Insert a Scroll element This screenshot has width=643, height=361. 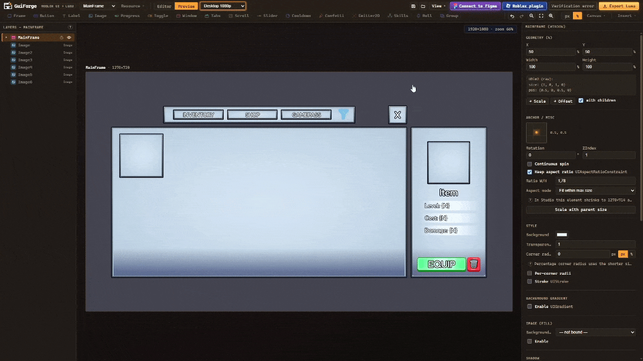pyautogui.click(x=239, y=16)
